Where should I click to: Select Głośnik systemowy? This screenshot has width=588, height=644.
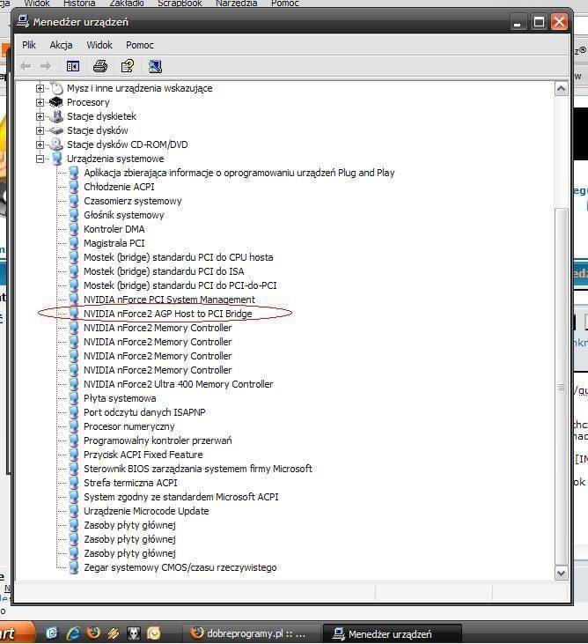point(123,215)
